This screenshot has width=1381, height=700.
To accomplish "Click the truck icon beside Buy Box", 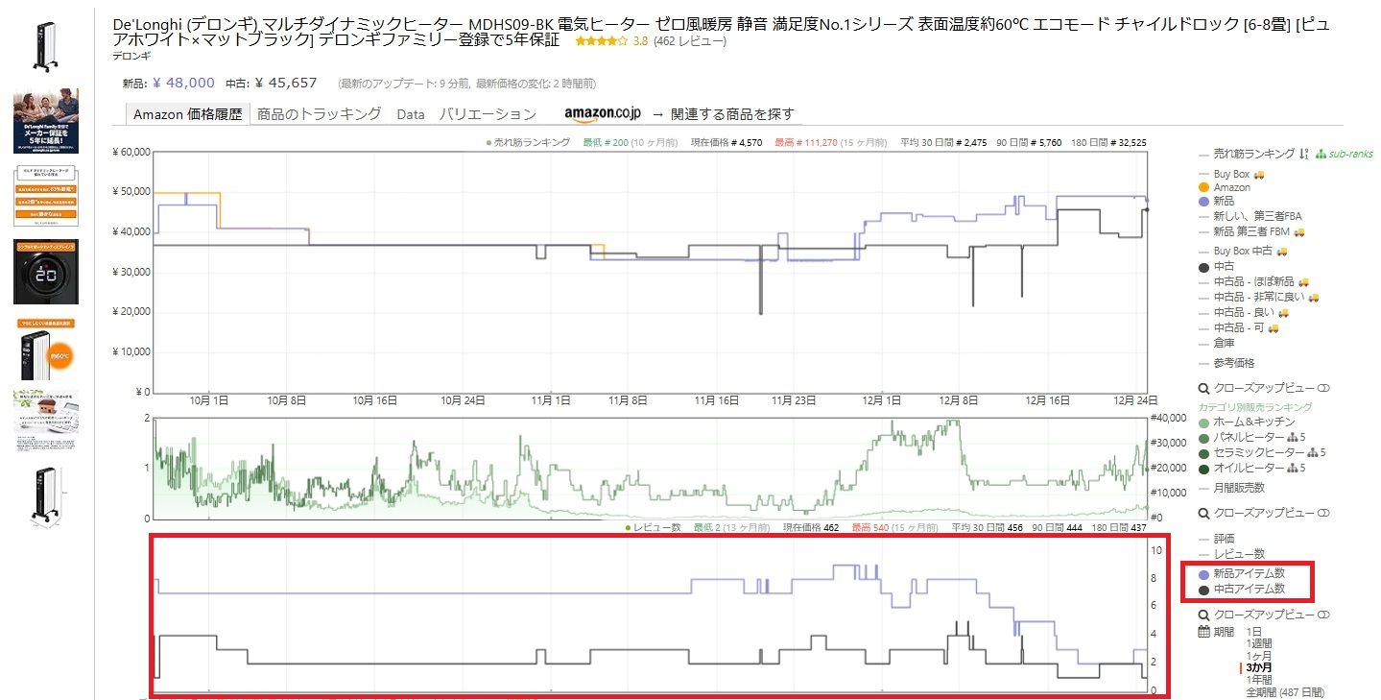I will click(1258, 175).
